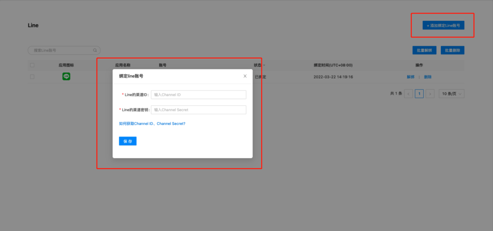This screenshot has height=231, width=493.
Task: Open the '如何获取Channel ID、Channel Secret?' help link
Action: [x=152, y=124]
